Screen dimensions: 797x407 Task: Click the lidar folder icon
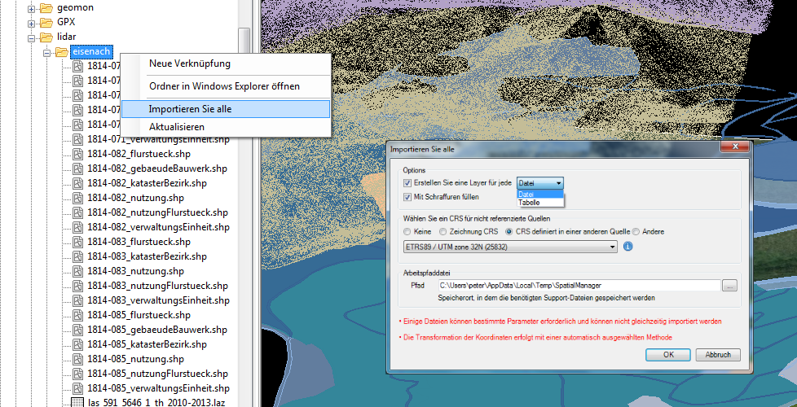tap(46, 37)
